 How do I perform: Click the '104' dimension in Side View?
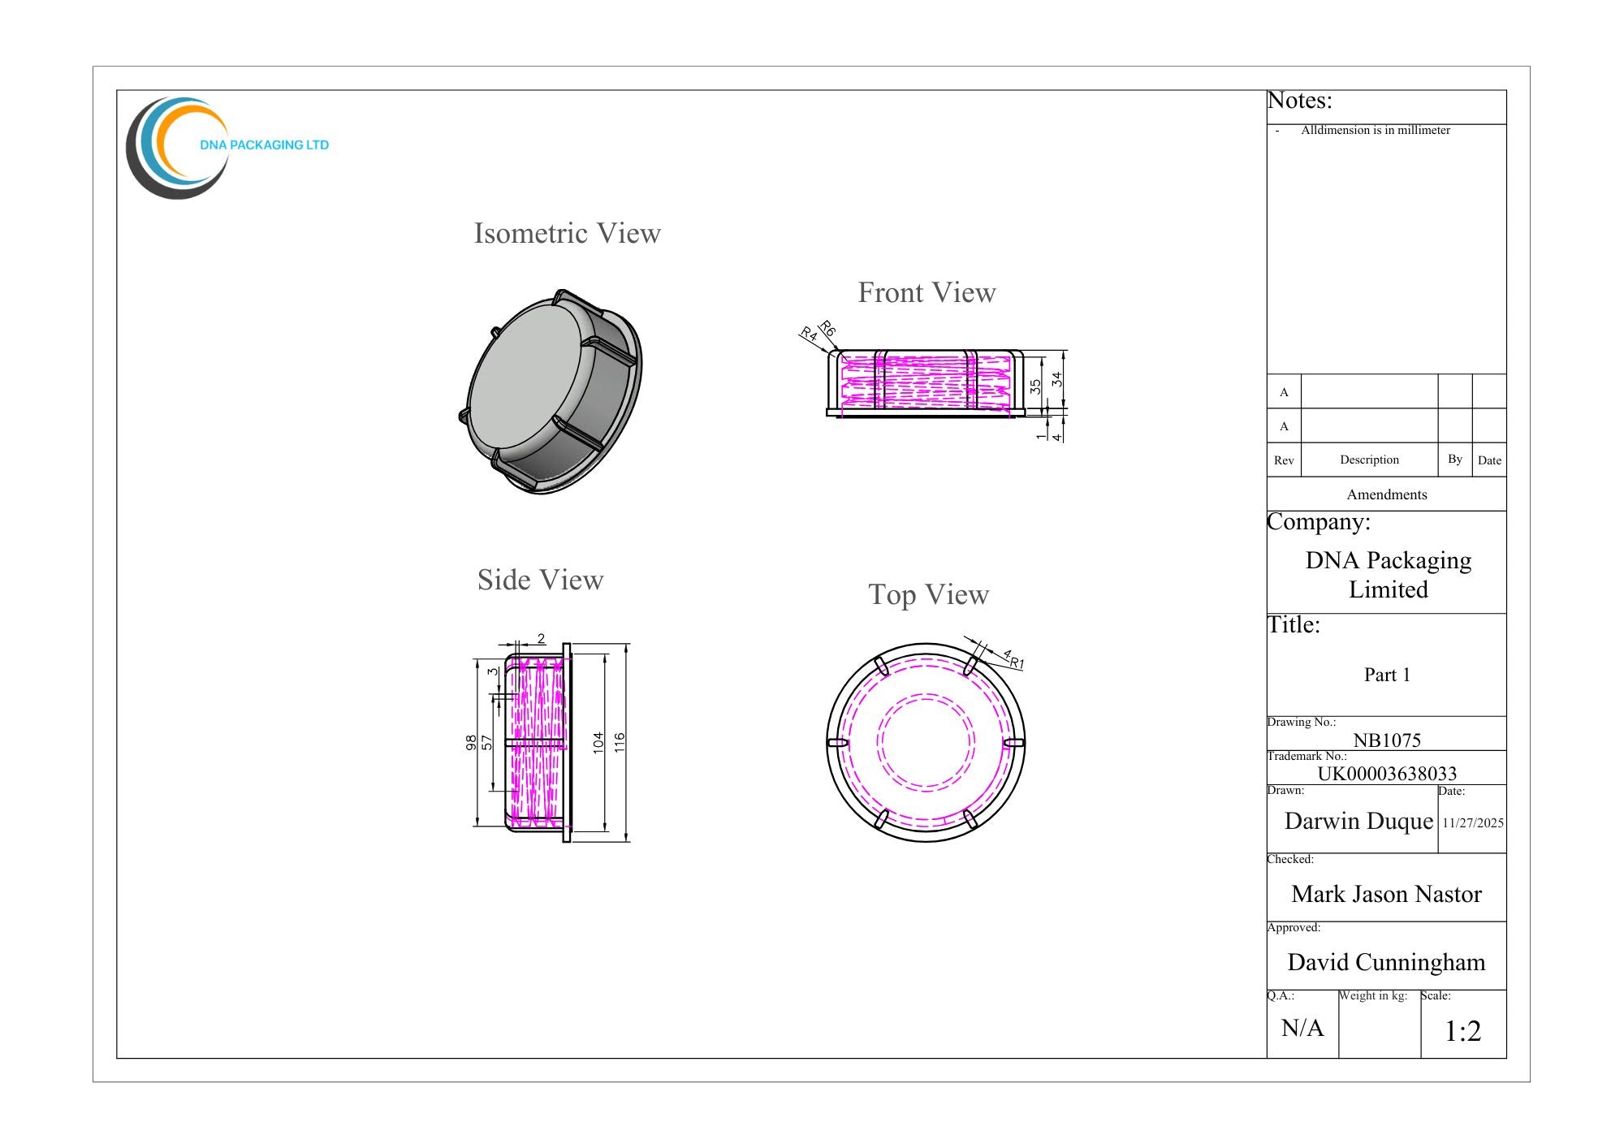click(x=598, y=742)
